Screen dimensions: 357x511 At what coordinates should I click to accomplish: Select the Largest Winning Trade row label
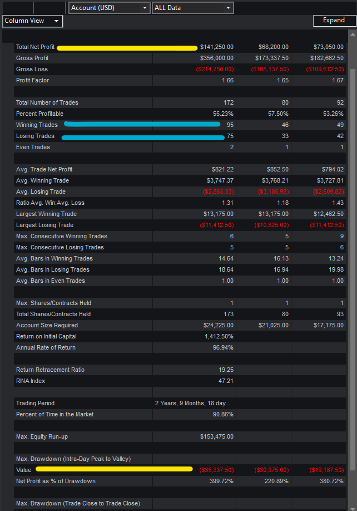46,214
